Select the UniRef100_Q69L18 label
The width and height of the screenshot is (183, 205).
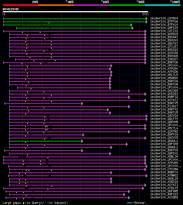[x=164, y=178]
